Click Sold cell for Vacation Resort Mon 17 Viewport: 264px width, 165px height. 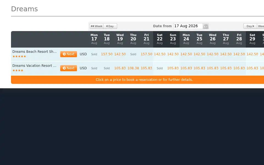click(x=94, y=68)
